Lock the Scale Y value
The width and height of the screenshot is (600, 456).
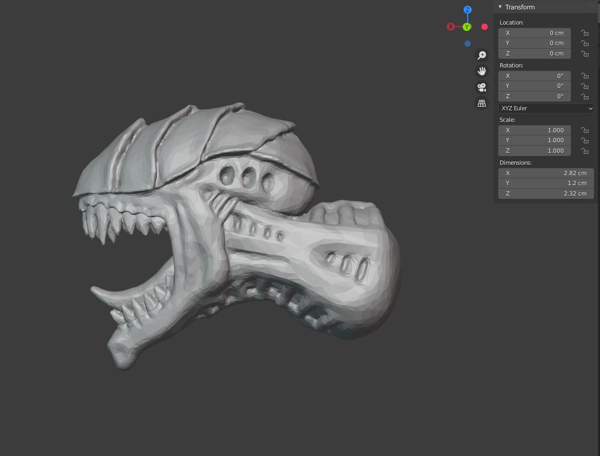(584, 140)
